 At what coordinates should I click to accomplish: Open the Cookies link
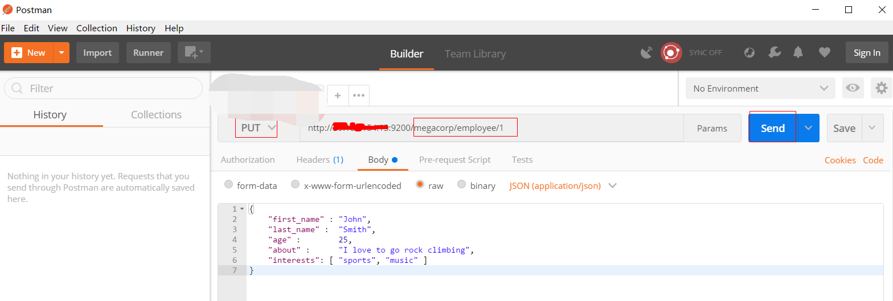point(840,160)
